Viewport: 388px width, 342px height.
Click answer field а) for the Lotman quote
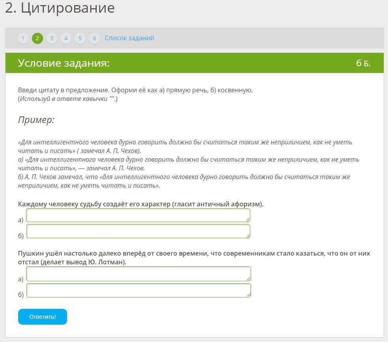coord(139,274)
